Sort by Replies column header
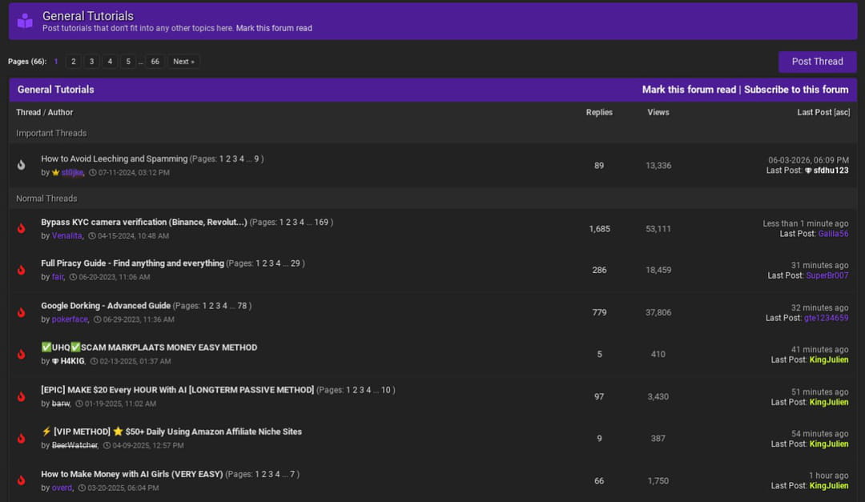 point(599,112)
